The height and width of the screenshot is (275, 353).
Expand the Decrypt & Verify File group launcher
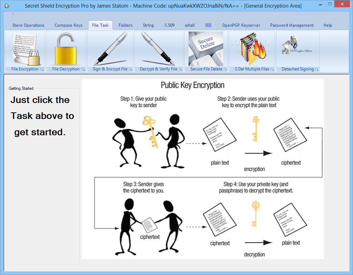181,69
